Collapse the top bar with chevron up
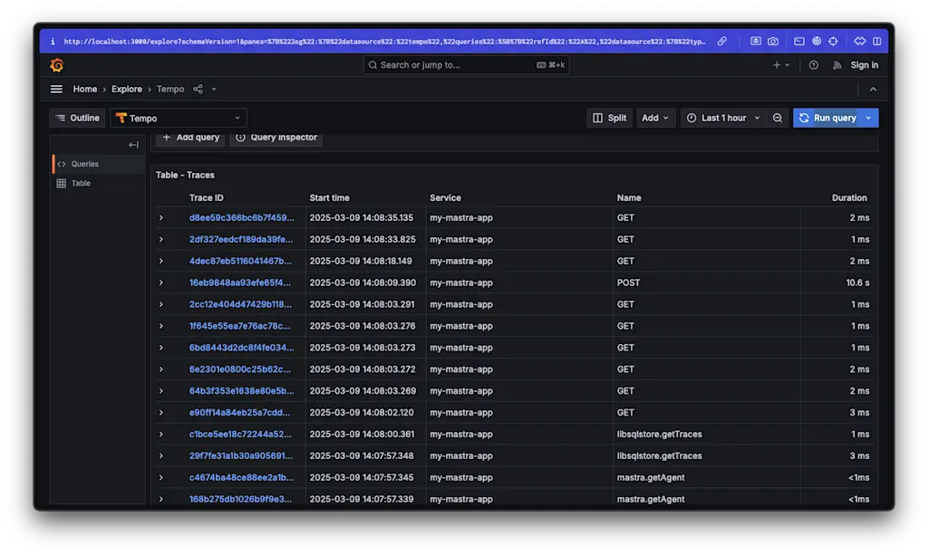The image size is (928, 555). point(873,90)
